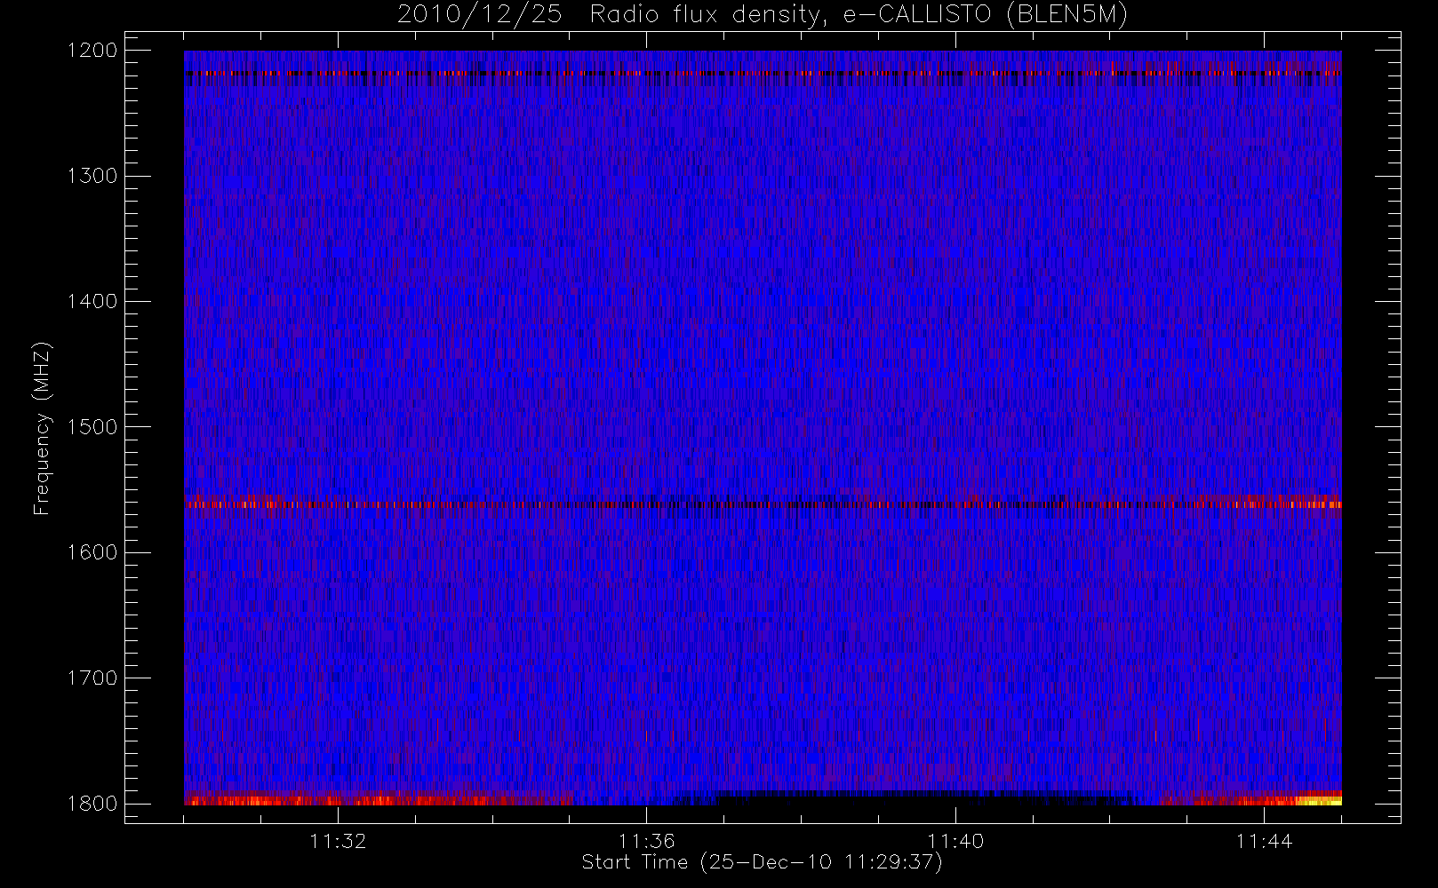This screenshot has width=1438, height=888.
Task: Click the bright yellow burst at bottom-right of spectrogram
Action: point(1319,800)
